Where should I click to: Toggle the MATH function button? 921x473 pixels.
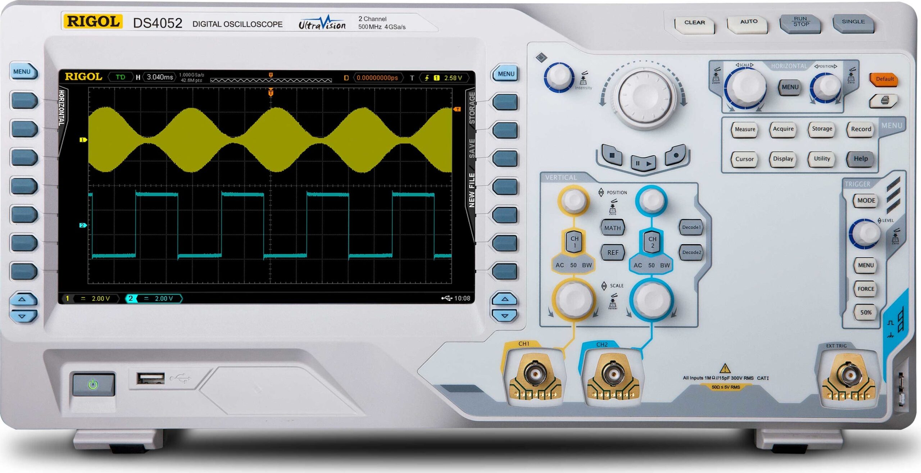pyautogui.click(x=612, y=228)
